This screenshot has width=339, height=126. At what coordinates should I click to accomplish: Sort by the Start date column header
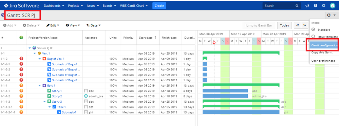point(148,38)
